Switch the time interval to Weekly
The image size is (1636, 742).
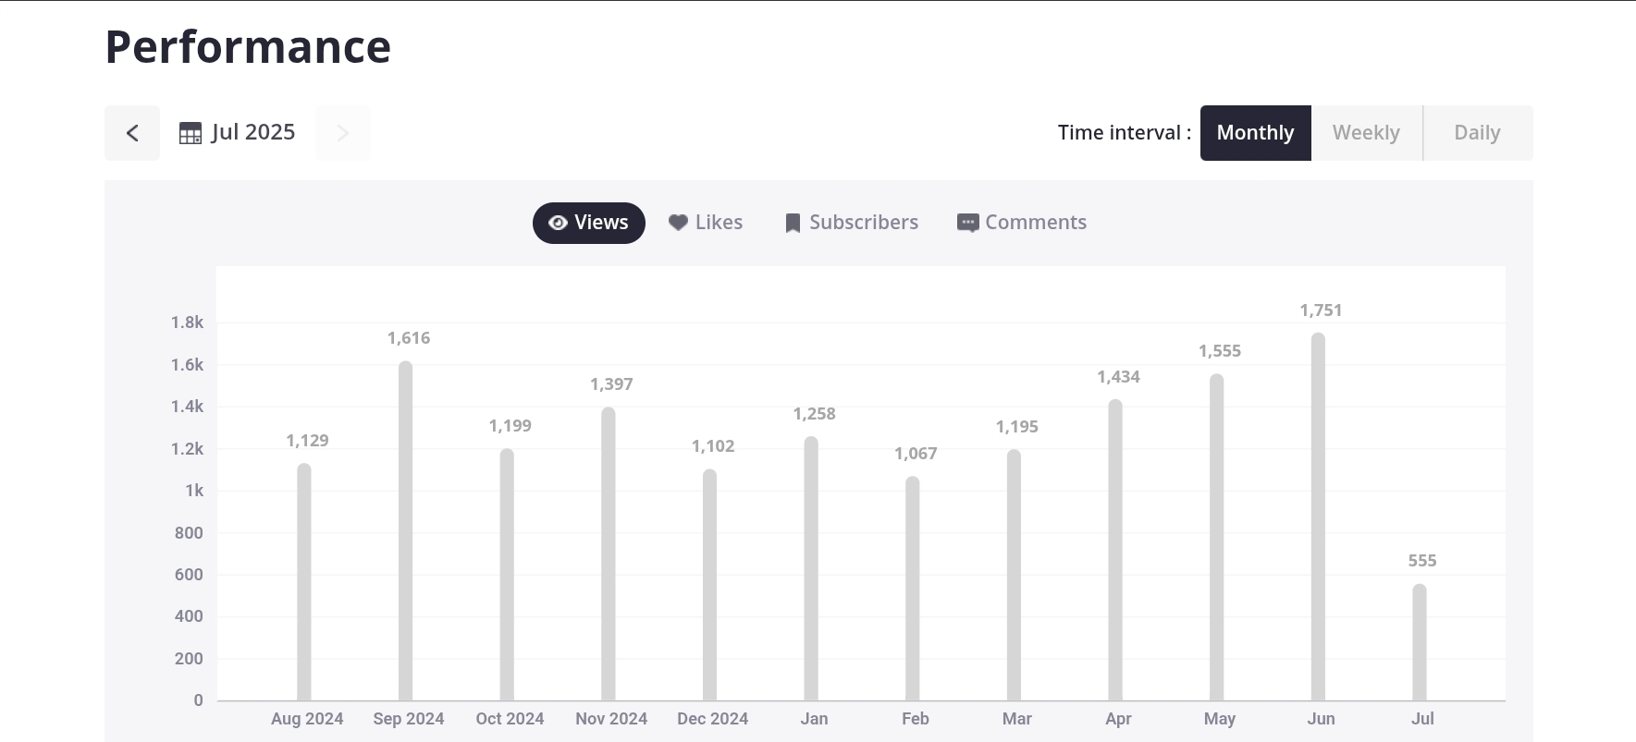1366,133
